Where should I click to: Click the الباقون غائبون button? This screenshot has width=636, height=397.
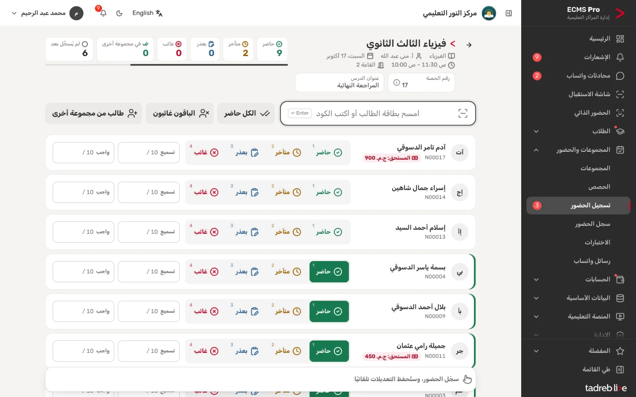coord(180,114)
